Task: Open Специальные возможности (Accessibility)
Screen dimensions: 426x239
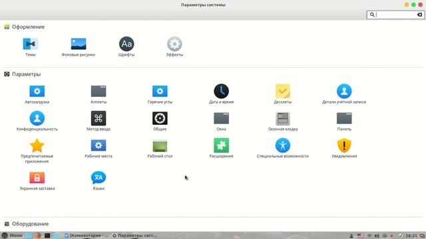Action: [x=282, y=149]
